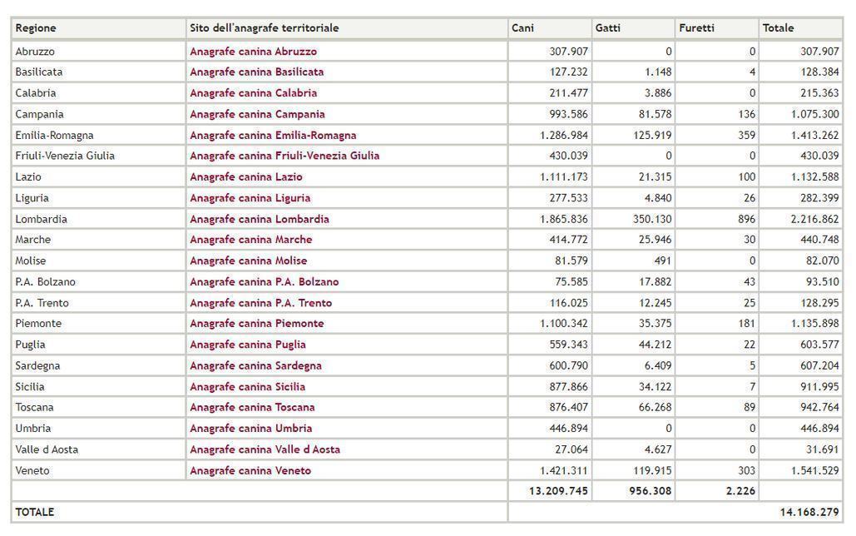Open the Anagrafe canina Molise link
The image size is (856, 536).
[248, 261]
